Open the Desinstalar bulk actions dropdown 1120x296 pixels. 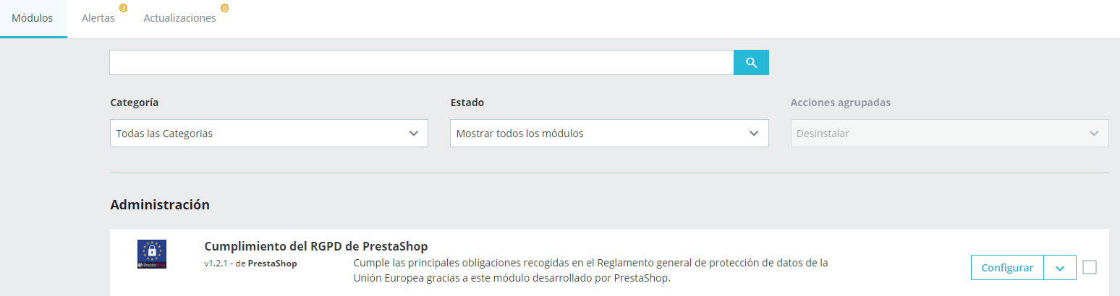click(x=949, y=134)
